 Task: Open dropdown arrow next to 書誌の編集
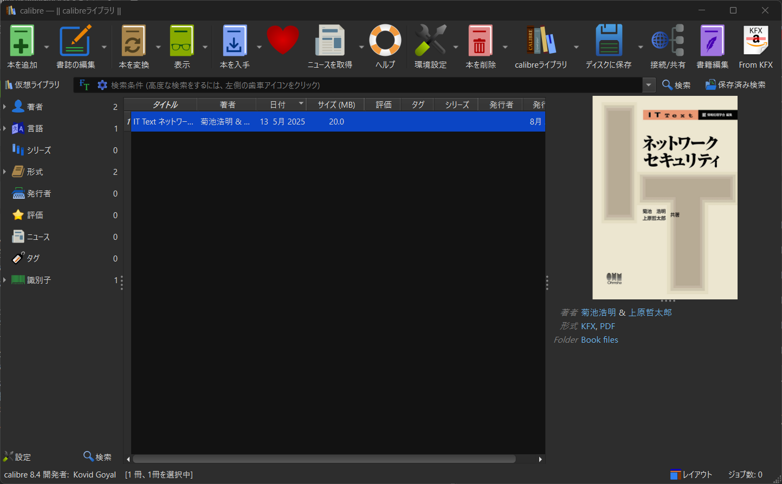(x=104, y=47)
